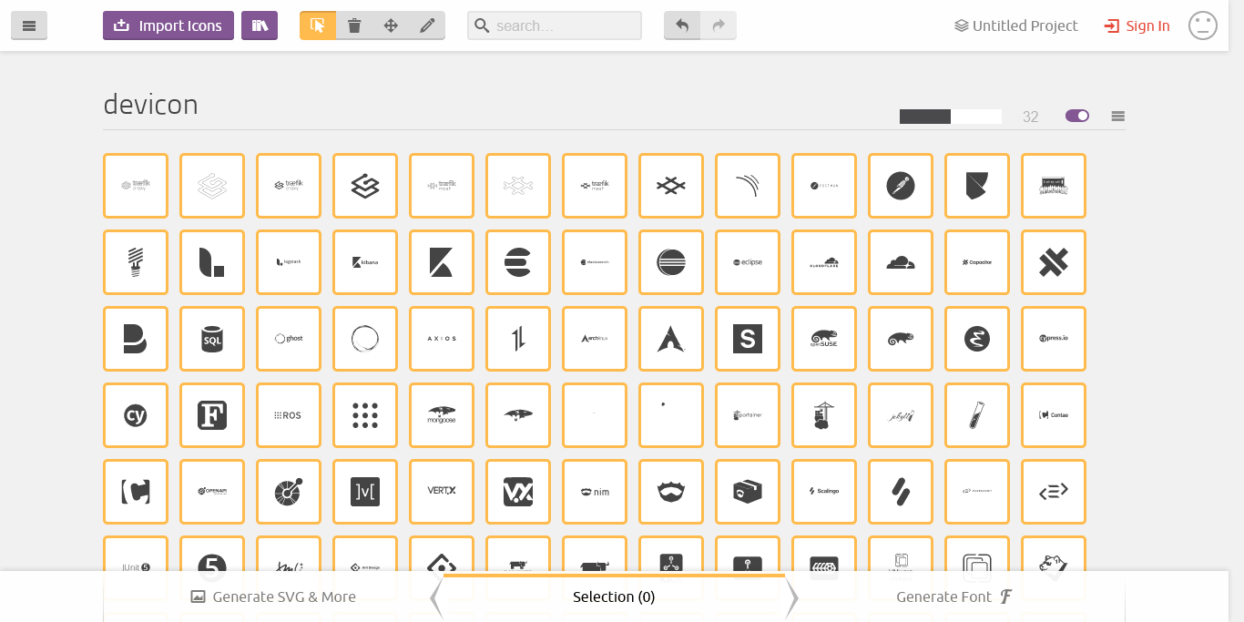
Task: Focus the icon search field
Action: coord(555,25)
